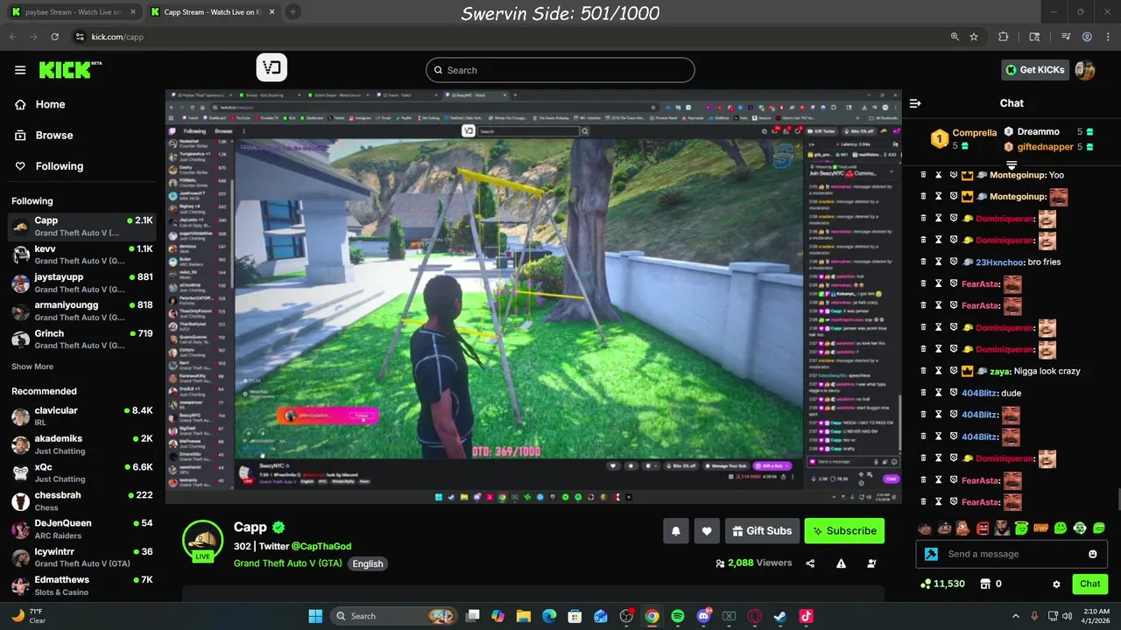Ban zaya using shield icon
Viewport: 1121px width, 630px height.
point(954,371)
